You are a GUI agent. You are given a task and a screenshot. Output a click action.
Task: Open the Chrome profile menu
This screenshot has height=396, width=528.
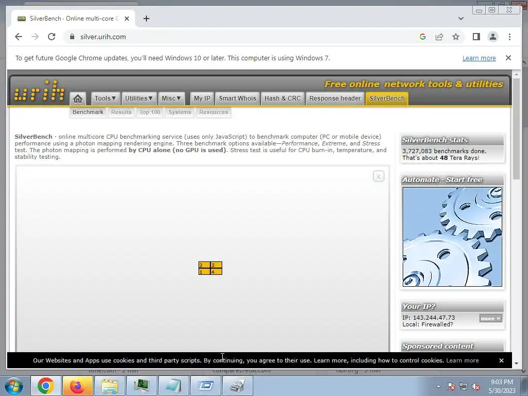pyautogui.click(x=492, y=37)
